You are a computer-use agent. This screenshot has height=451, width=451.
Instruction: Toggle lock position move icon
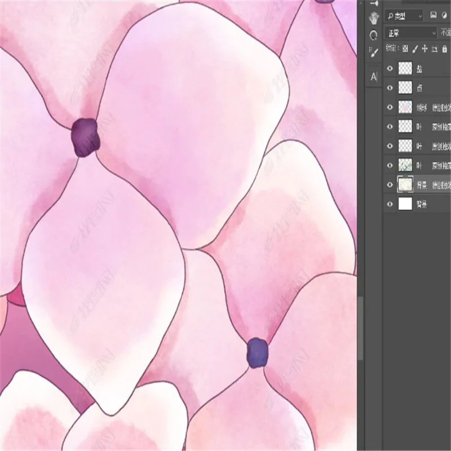425,48
